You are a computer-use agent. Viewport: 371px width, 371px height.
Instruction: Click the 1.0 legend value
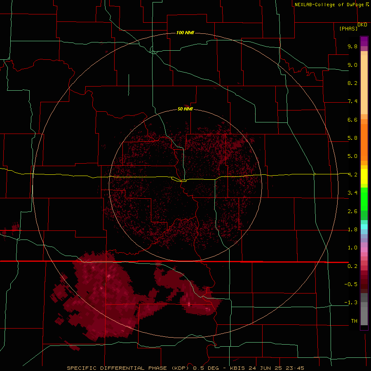(x=352, y=248)
